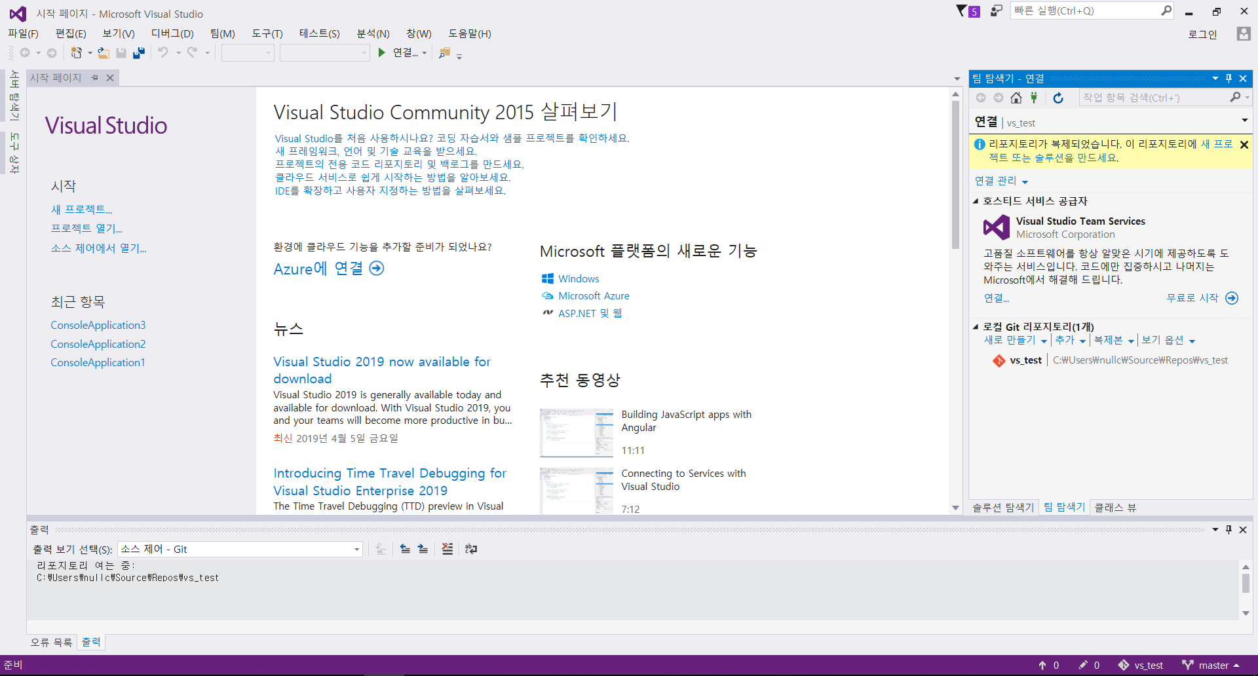Go to Team Explorer Home icon
Screen dimensions: 1258x676
pos(1016,98)
